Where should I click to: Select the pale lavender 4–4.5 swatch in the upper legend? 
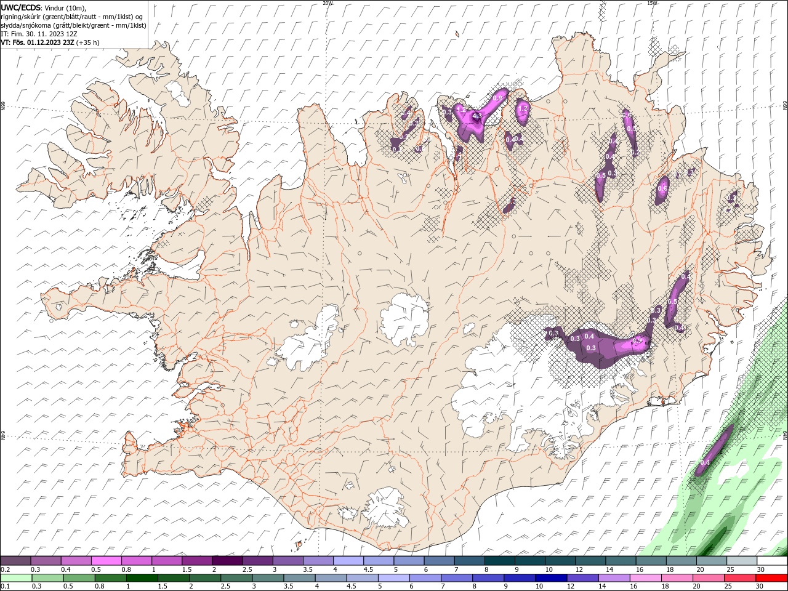click(x=348, y=561)
